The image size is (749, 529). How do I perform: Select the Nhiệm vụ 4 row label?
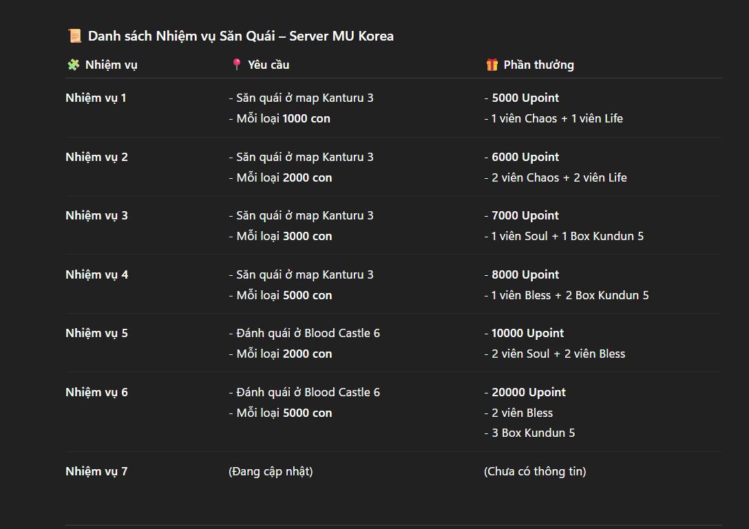[x=96, y=274]
